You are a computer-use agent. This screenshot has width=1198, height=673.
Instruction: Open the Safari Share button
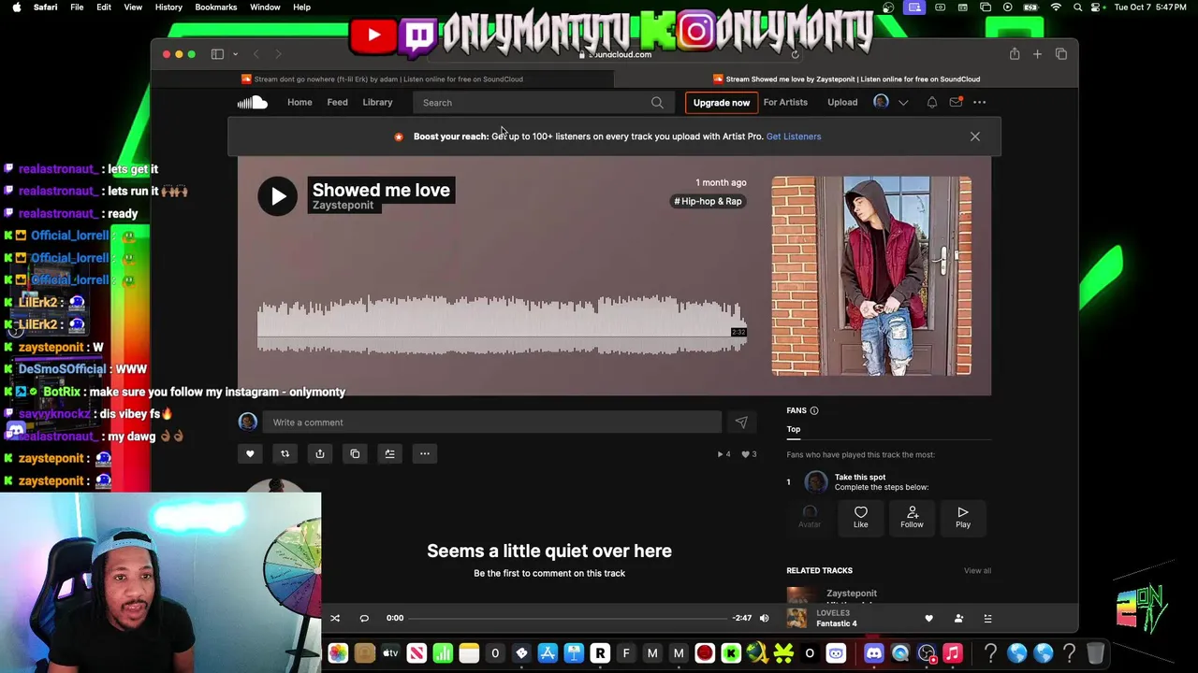click(1015, 54)
